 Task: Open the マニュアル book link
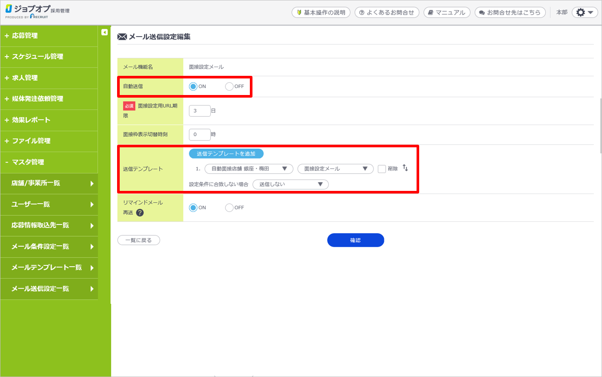point(447,13)
